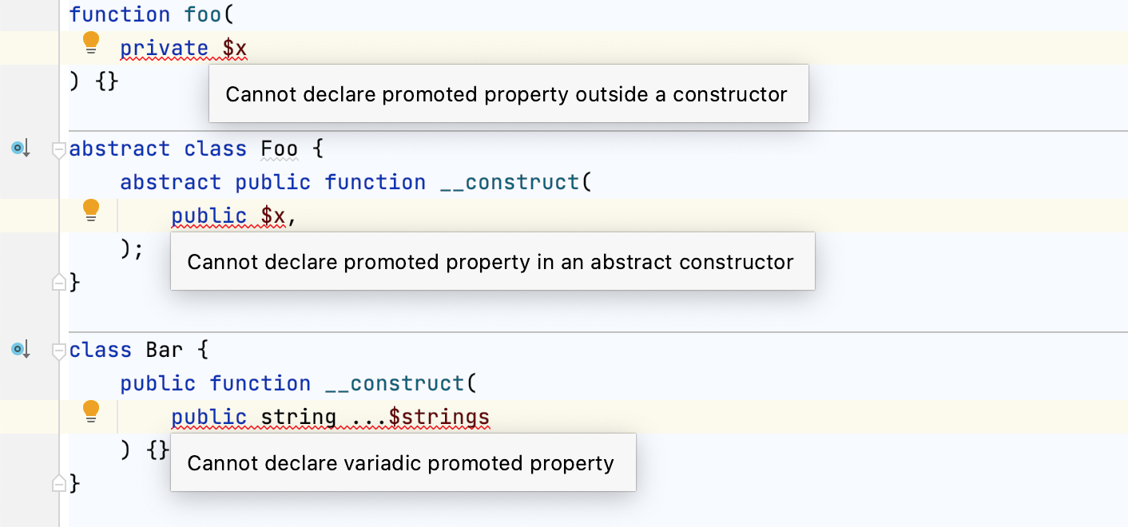Select the underlined "private" keyword in function foo

click(x=164, y=48)
